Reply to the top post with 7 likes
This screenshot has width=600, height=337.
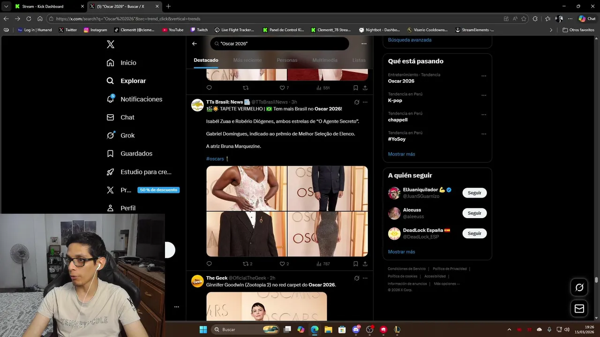pos(209,88)
